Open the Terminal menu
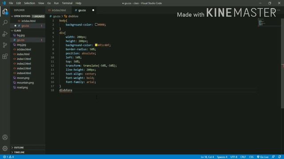This screenshot has height=159, width=284. [x=67, y=3]
